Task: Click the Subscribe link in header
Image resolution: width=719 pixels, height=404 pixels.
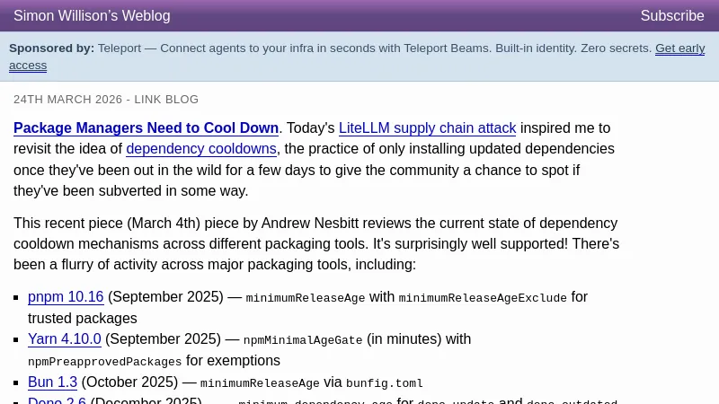Action: click(x=671, y=16)
